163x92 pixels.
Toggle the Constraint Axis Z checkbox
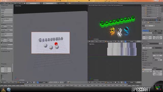point(2,78)
